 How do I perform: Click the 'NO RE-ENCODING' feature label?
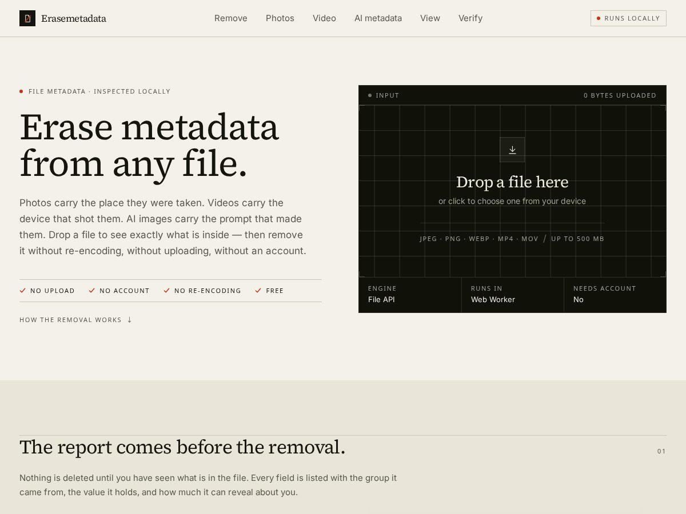[208, 291]
